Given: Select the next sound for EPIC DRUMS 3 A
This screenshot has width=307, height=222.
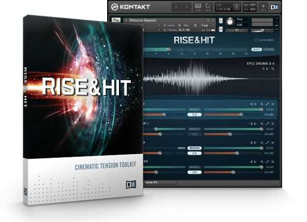Looking at the screenshot, I should 267,69.
